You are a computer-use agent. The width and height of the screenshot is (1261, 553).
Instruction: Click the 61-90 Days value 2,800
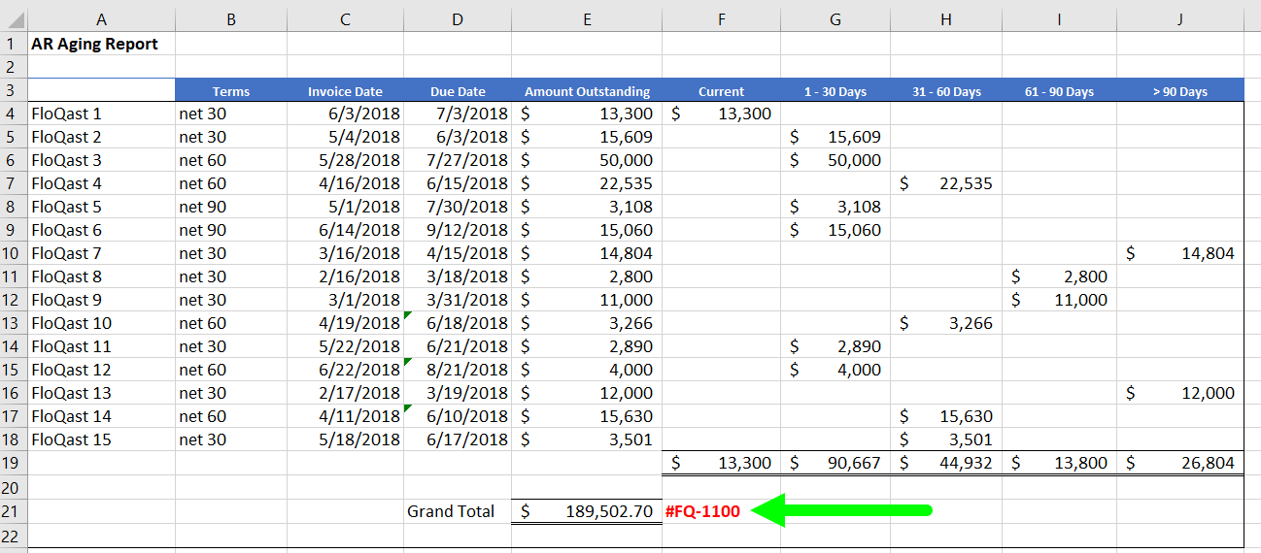(1059, 276)
